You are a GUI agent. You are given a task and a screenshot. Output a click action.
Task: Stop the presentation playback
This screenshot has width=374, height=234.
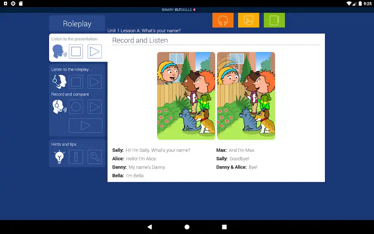[75, 51]
